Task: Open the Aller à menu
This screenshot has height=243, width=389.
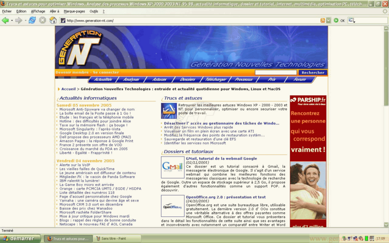Action: pyautogui.click(x=54, y=11)
